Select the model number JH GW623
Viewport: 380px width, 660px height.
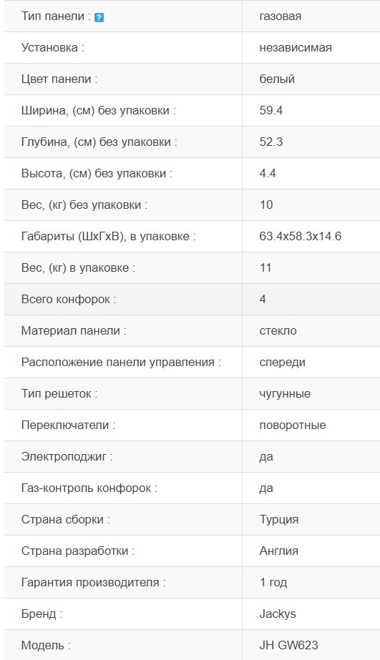click(x=288, y=645)
